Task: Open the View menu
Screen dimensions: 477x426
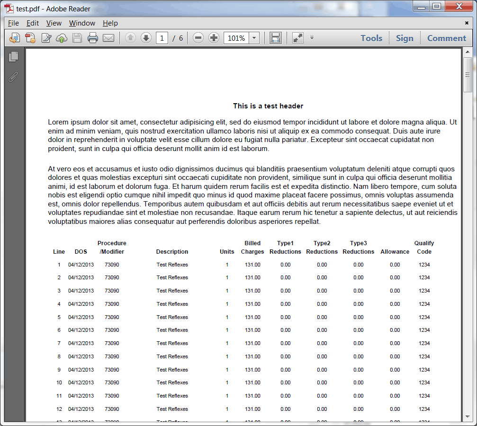Action: pyautogui.click(x=54, y=23)
